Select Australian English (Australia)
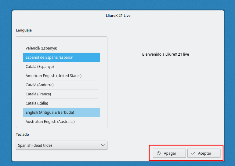 50,121
